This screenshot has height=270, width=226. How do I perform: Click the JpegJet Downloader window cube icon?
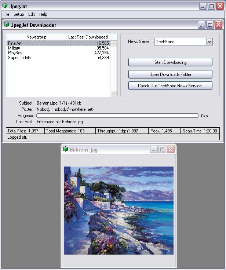[6, 24]
